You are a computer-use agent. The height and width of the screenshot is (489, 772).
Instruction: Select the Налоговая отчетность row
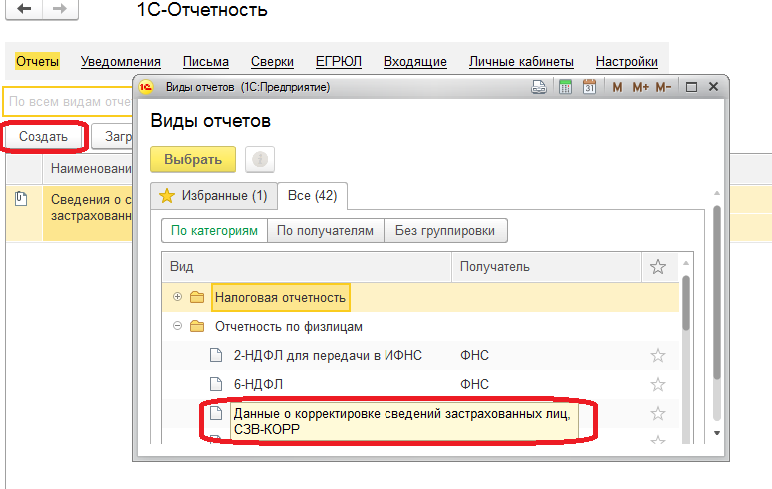point(420,297)
